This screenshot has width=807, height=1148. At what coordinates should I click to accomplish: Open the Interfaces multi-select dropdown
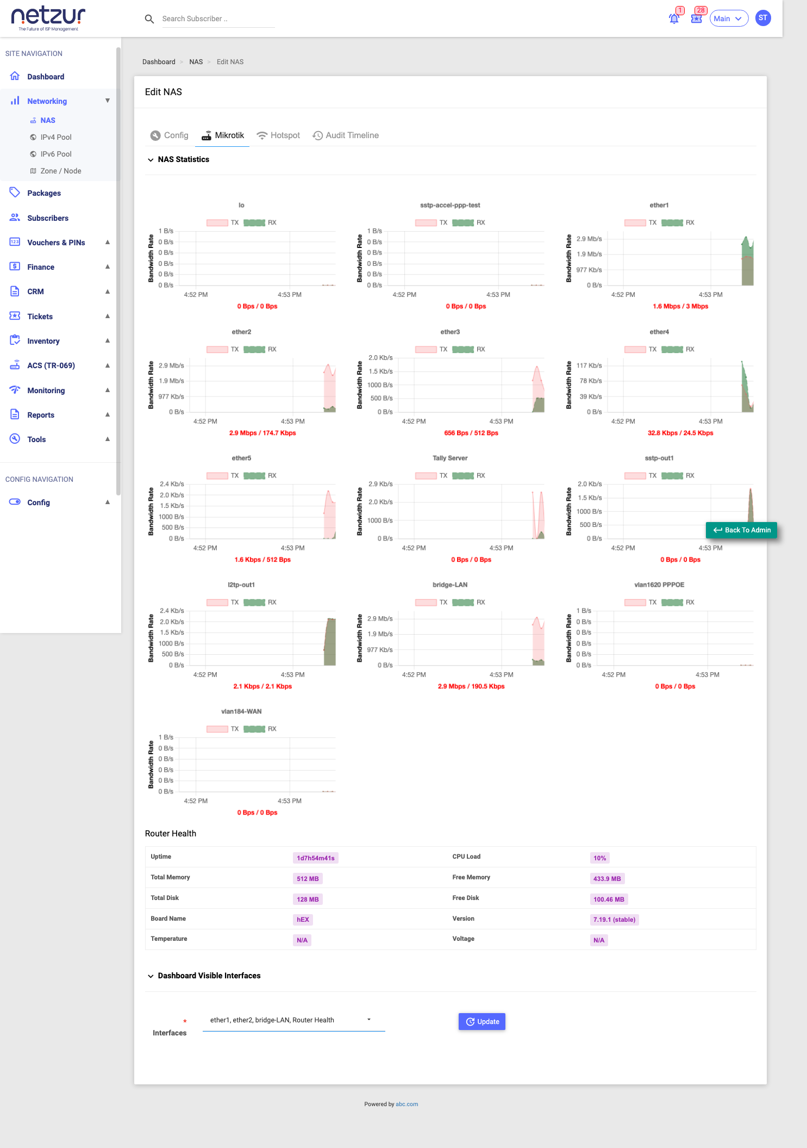pyautogui.click(x=293, y=1020)
